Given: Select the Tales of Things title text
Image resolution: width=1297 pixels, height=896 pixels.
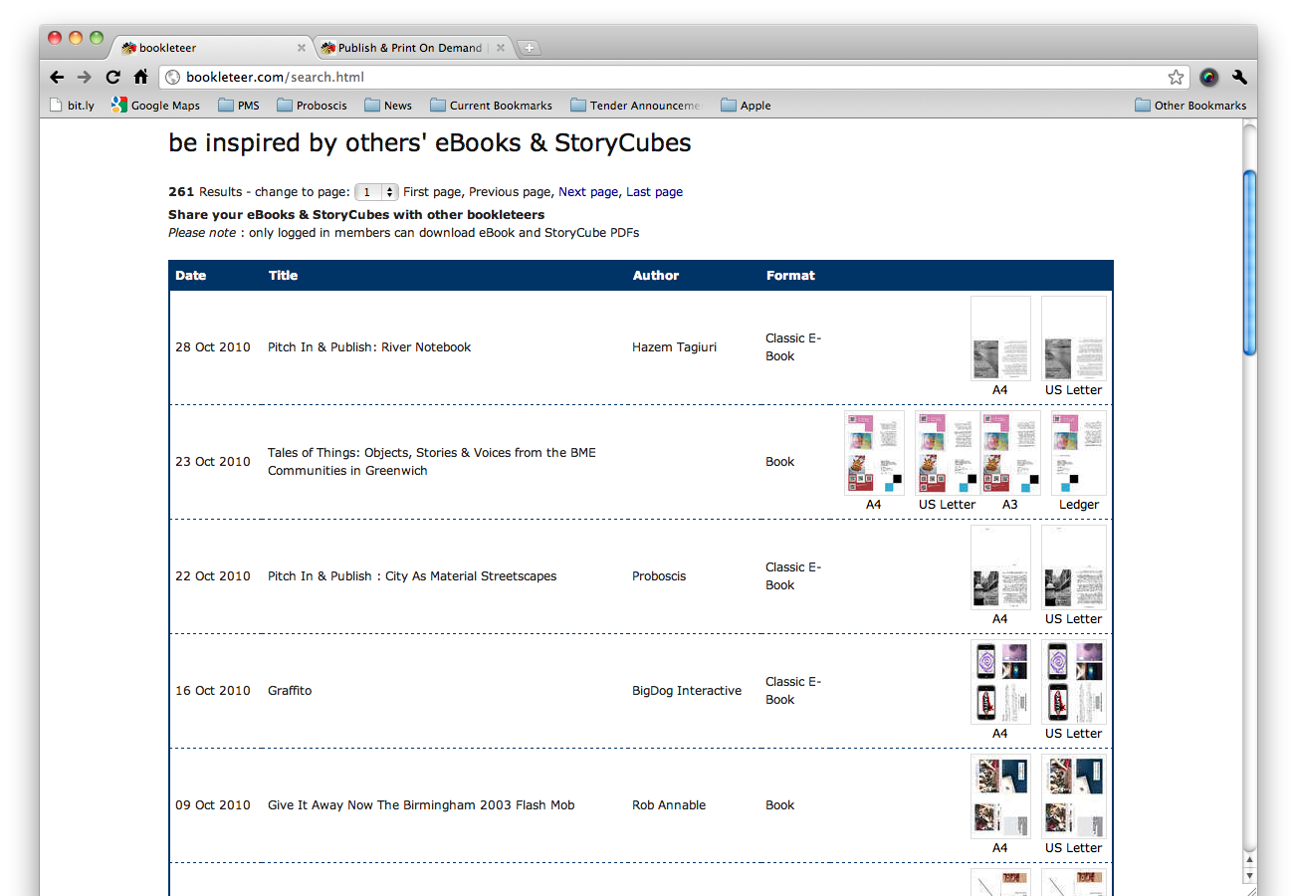Looking at the screenshot, I should pos(432,462).
